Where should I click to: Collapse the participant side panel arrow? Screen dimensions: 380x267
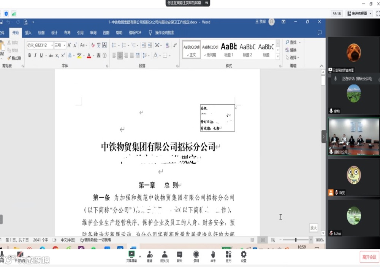[324, 137]
